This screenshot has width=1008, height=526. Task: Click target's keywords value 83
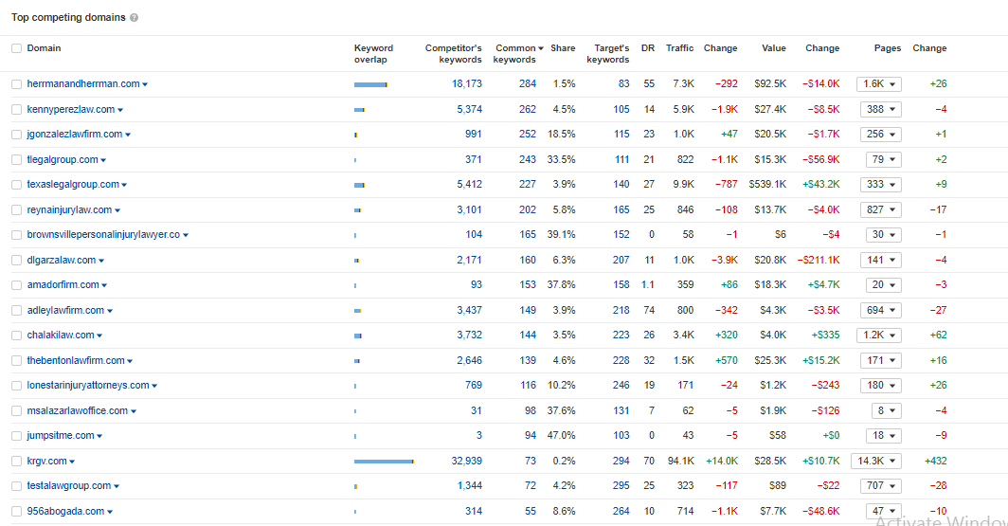tap(623, 83)
